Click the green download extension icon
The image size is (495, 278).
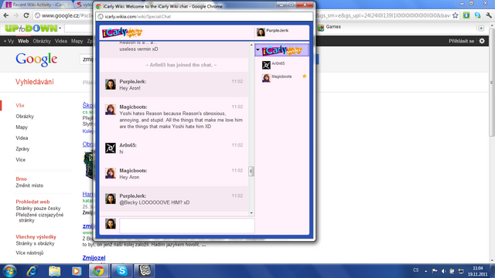click(x=466, y=15)
